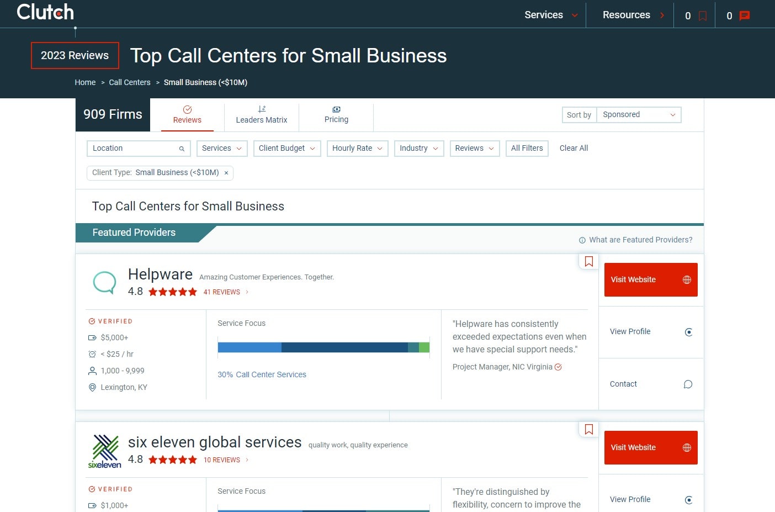
Task: Click six eleven five-star rating
Action: (x=173, y=460)
